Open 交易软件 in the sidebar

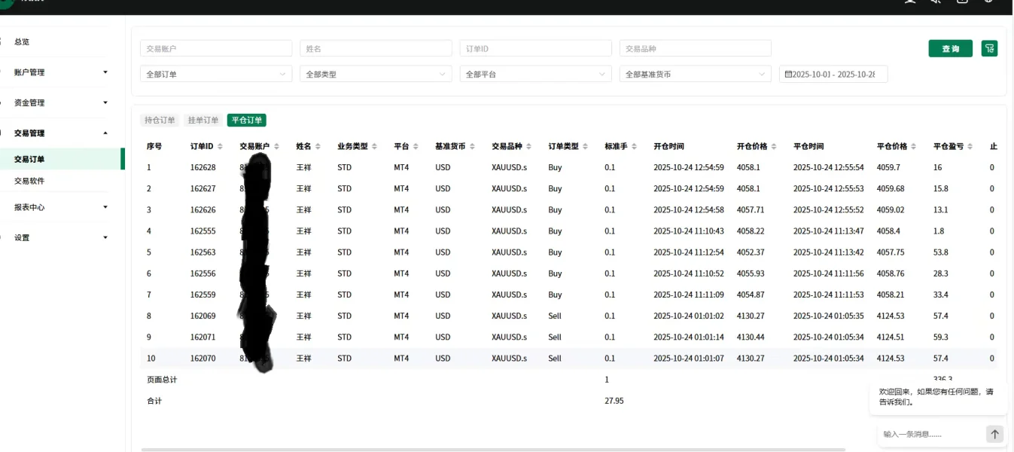[x=29, y=181]
